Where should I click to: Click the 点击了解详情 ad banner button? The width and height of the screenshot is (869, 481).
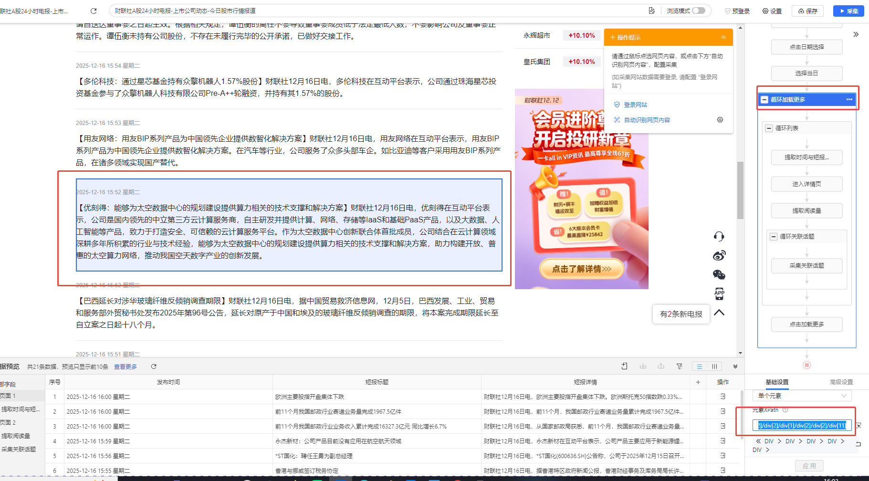coord(581,269)
